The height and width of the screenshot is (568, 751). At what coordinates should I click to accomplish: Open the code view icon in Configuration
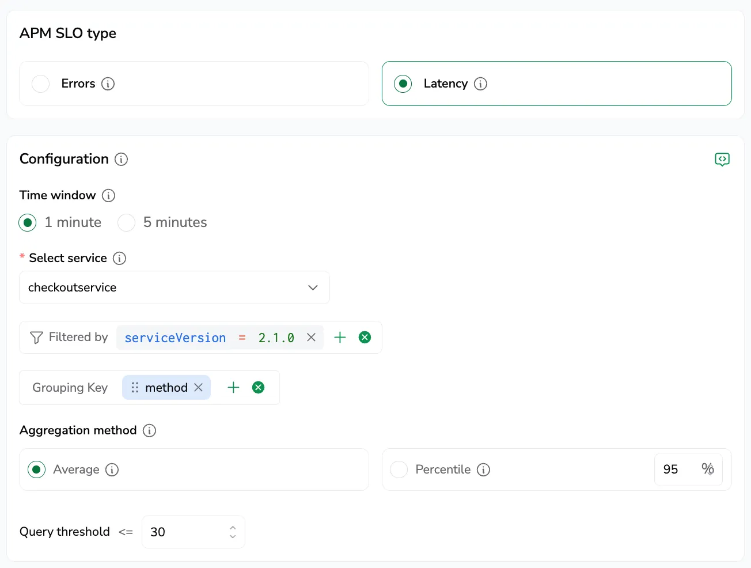tap(722, 159)
